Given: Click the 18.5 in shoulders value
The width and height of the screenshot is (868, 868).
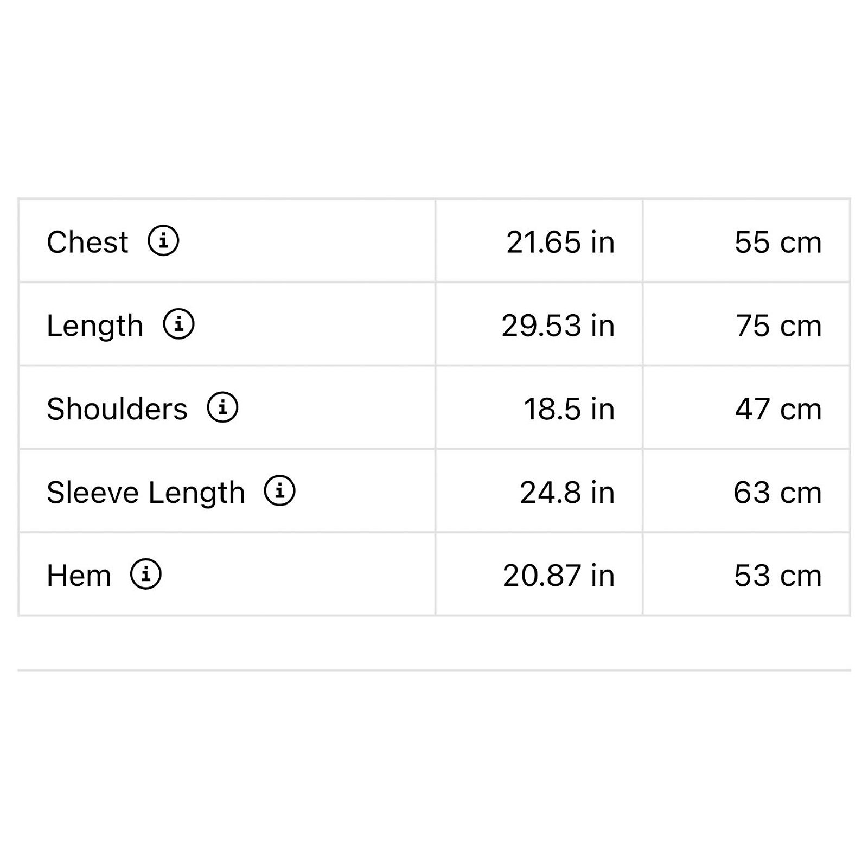Looking at the screenshot, I should (x=569, y=409).
